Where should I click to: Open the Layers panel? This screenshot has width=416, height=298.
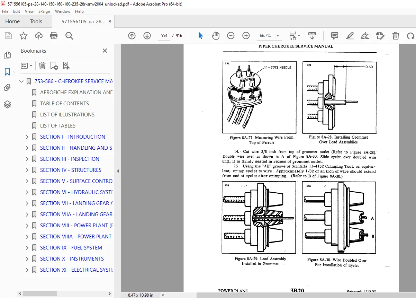pyautogui.click(x=7, y=104)
